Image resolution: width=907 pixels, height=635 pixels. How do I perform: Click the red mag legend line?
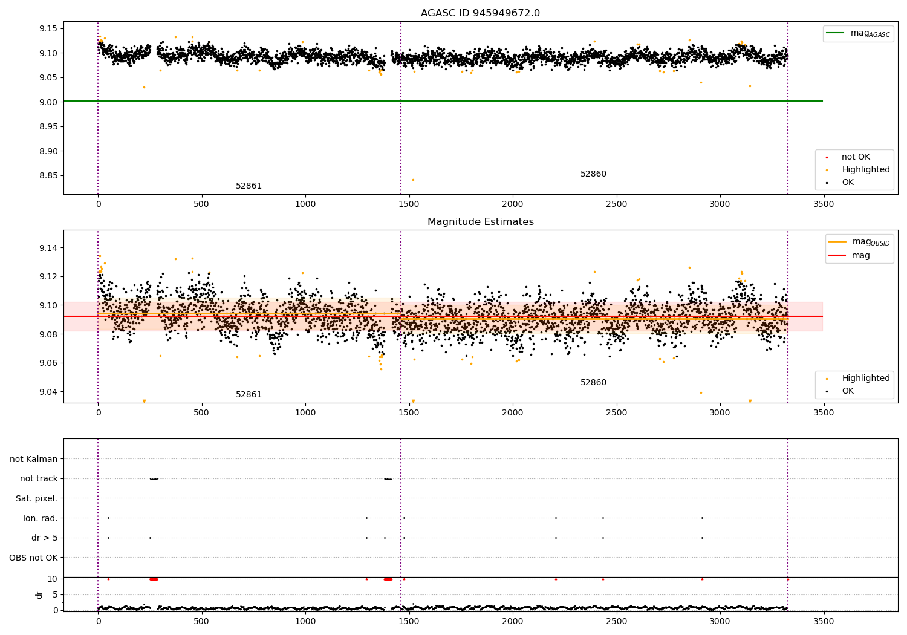coord(837,255)
